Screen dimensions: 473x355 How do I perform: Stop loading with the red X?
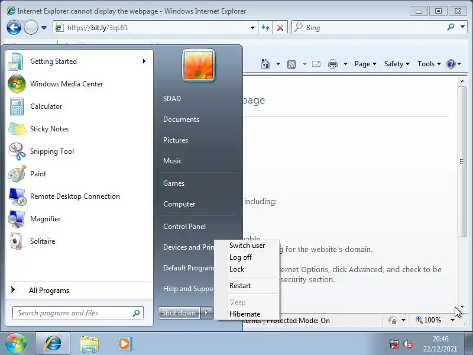280,28
